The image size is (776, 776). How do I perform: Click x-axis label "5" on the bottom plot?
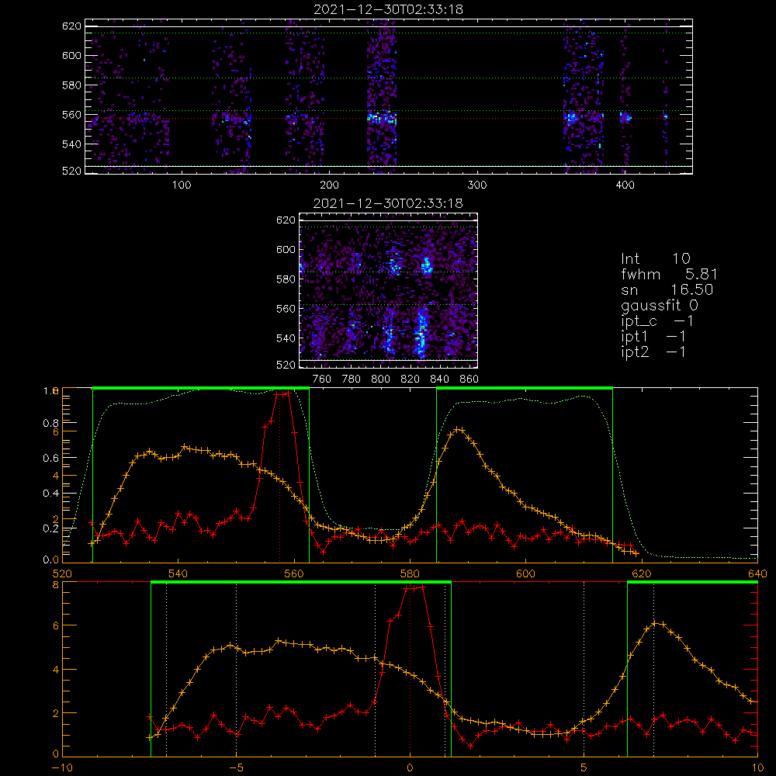pos(584,768)
